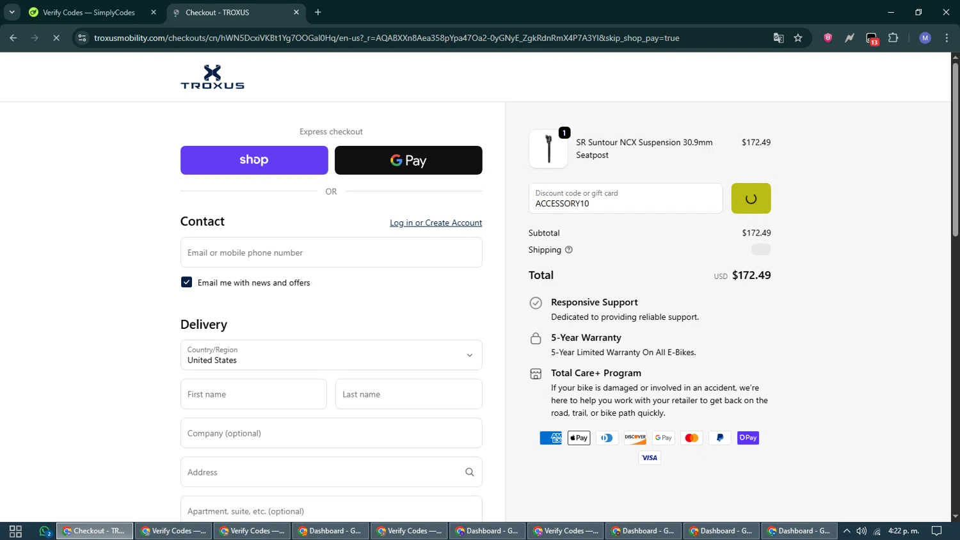Click the address bar URL
This screenshot has width=960, height=540.
[387, 38]
